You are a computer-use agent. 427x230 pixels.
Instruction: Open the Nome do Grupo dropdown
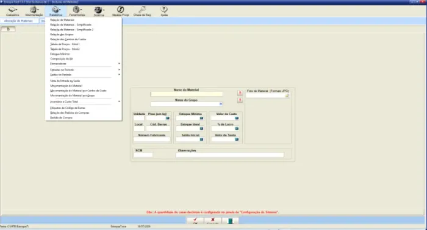click(221, 103)
